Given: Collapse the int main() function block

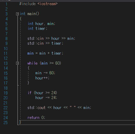Looking at the screenshot, I should (x=18, y=14).
